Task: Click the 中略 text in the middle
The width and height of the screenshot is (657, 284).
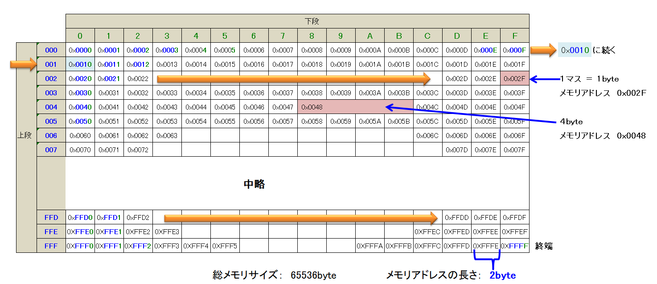Action: pyautogui.click(x=254, y=184)
